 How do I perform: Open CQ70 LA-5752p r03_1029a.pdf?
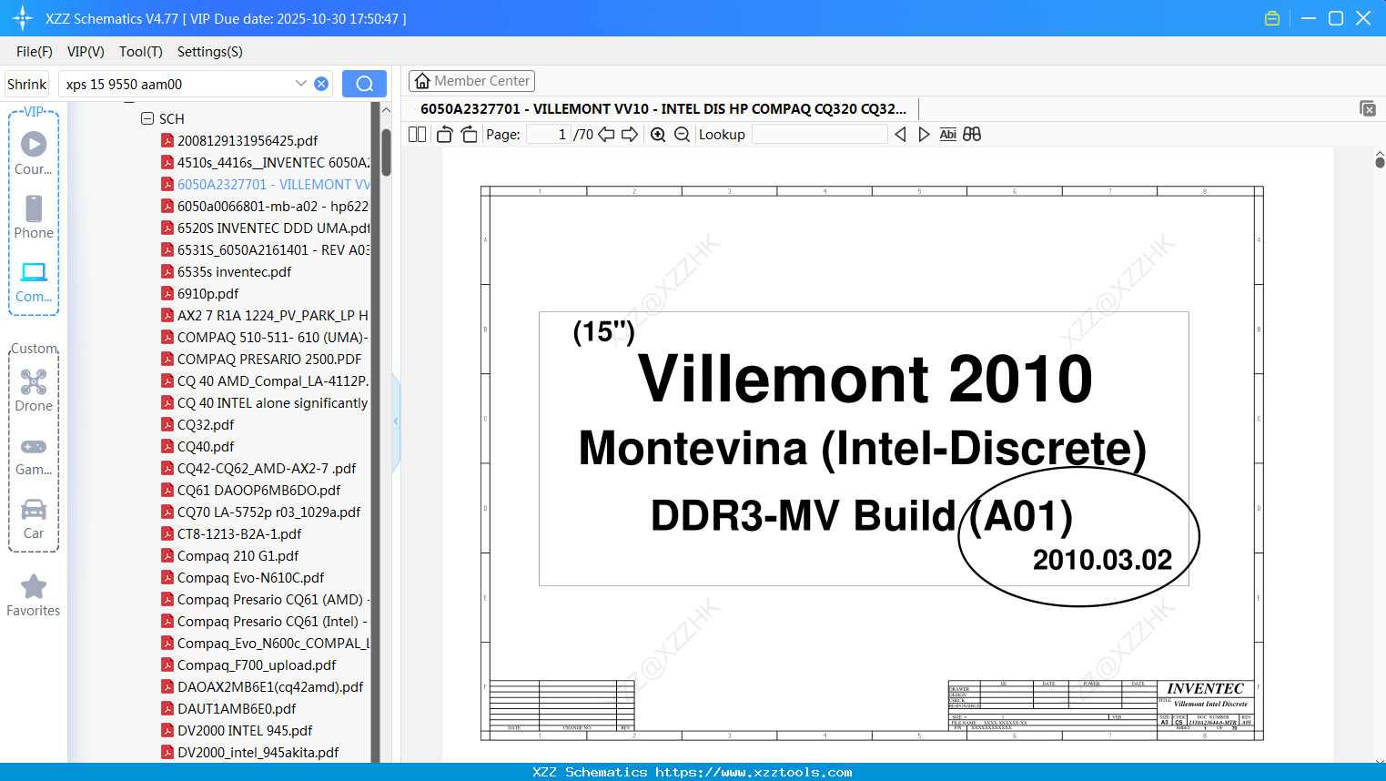tap(269, 512)
